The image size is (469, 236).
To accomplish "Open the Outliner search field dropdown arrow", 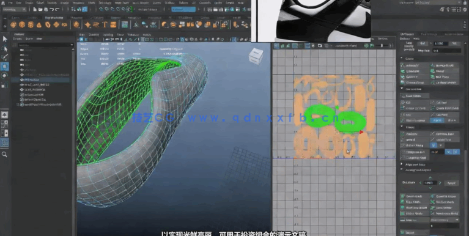I will [x=72, y=45].
